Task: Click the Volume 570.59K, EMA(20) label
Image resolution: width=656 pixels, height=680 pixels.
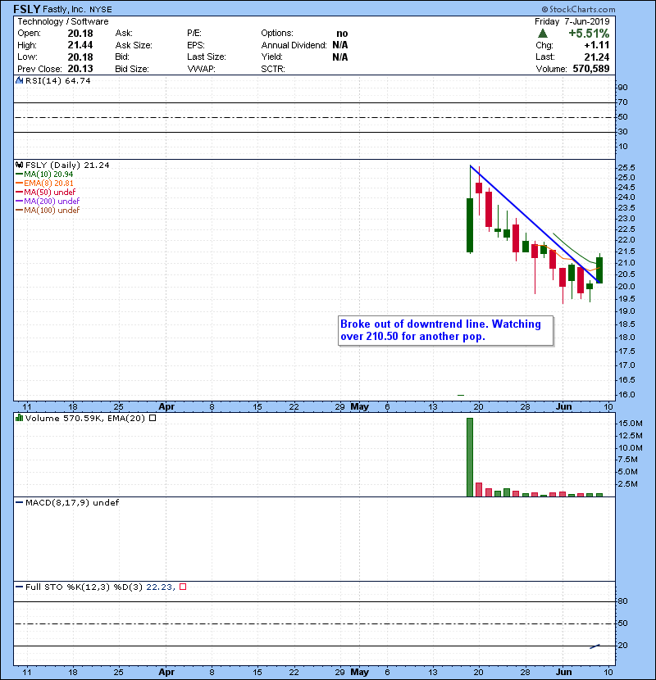Action: (85, 419)
